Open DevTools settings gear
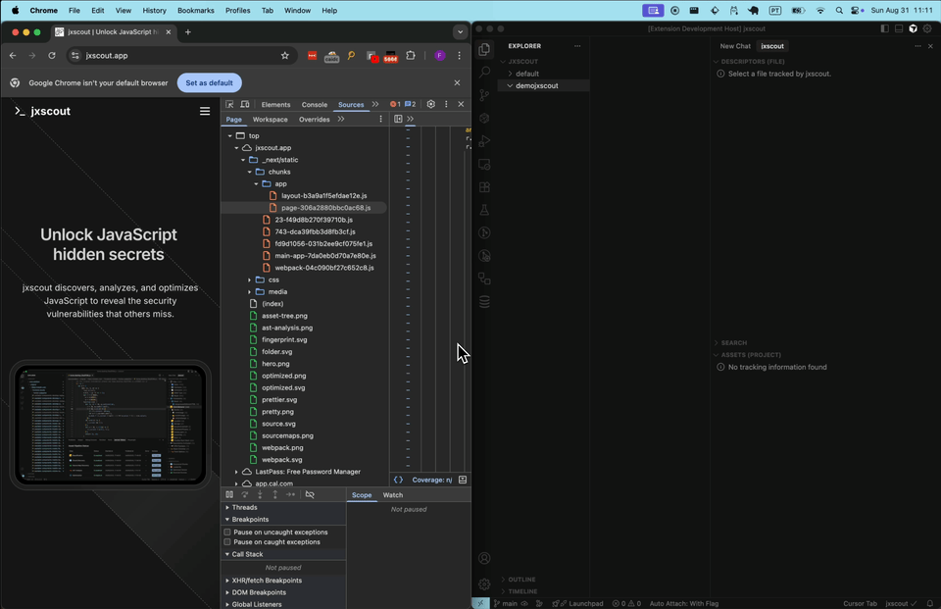This screenshot has height=609, width=941. 431,104
